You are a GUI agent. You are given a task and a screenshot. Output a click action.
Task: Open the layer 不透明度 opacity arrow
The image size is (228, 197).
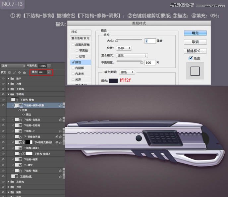point(49,66)
